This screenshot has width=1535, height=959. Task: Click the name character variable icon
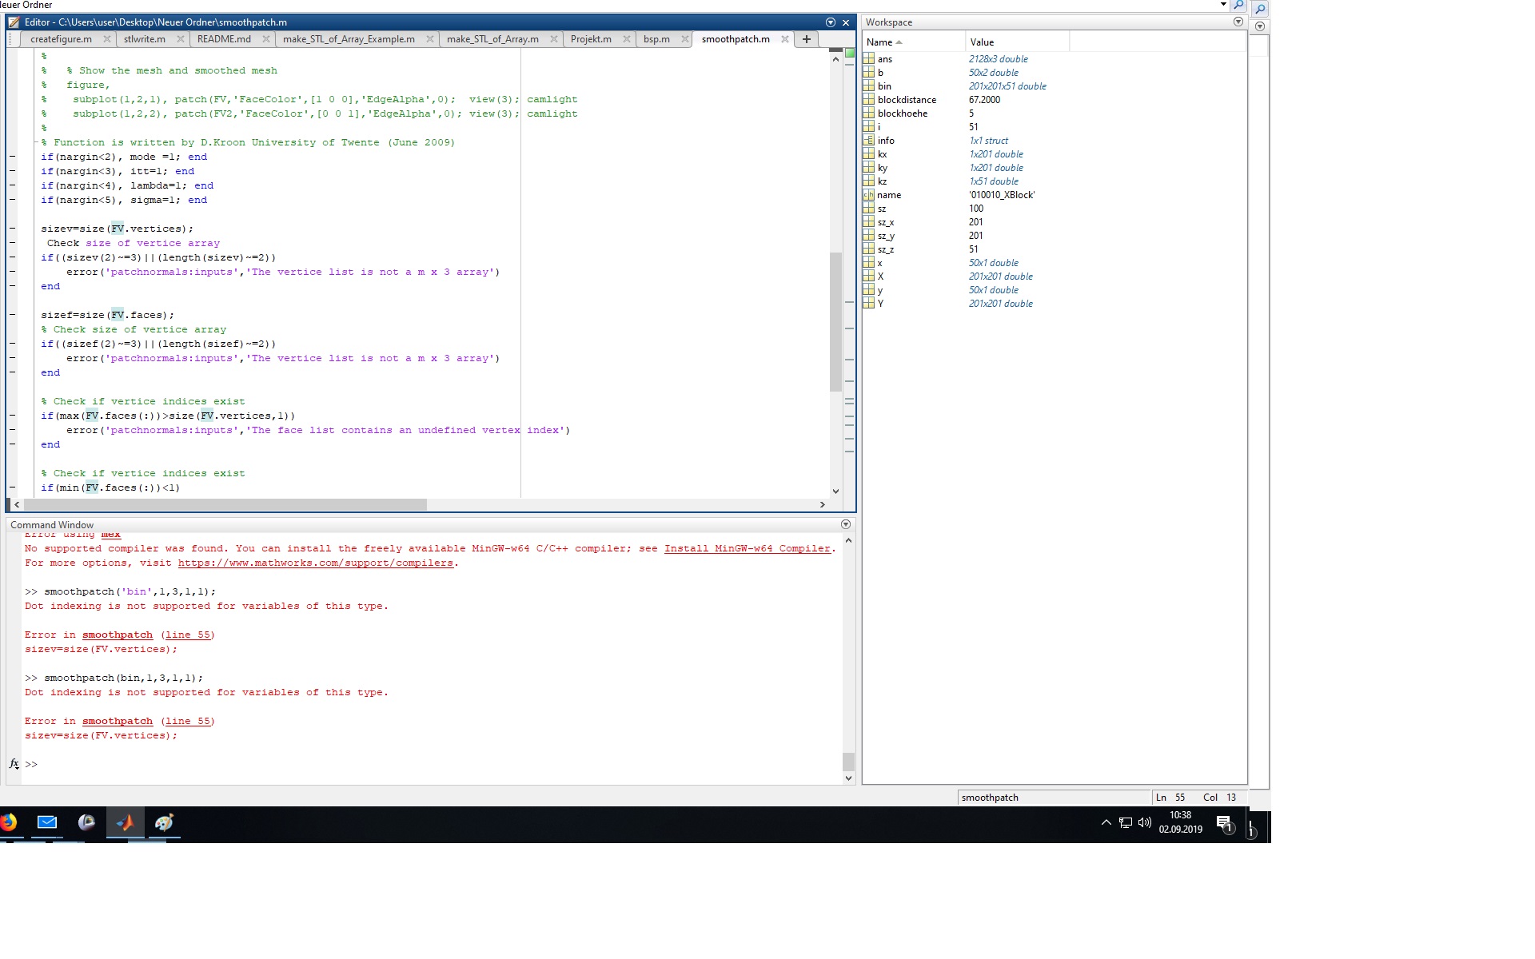(x=869, y=195)
